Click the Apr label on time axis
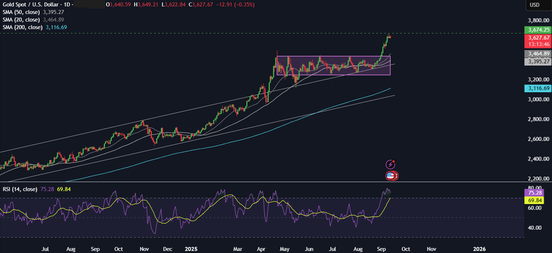 pyautogui.click(x=261, y=248)
